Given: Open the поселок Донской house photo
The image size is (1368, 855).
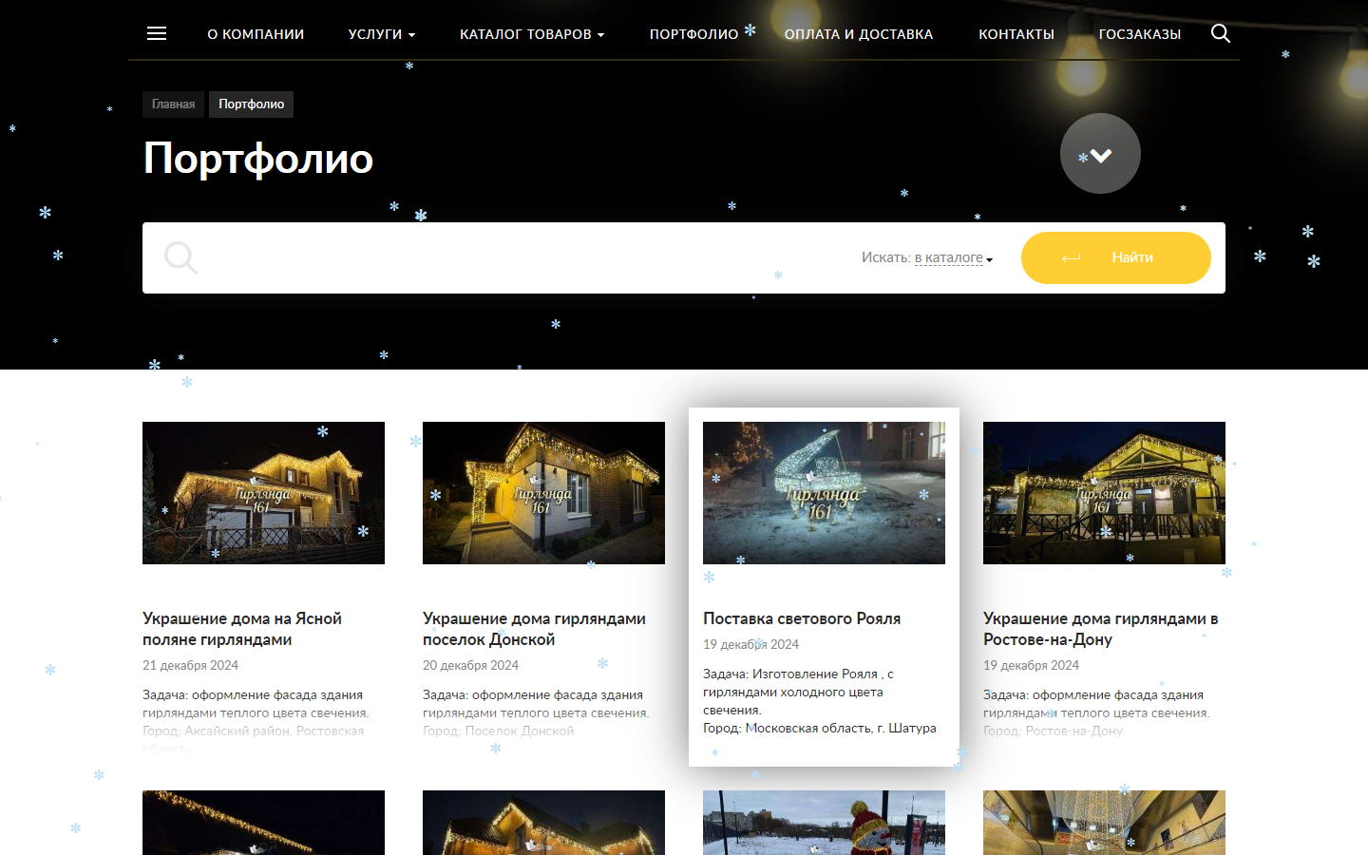Looking at the screenshot, I should (x=543, y=493).
